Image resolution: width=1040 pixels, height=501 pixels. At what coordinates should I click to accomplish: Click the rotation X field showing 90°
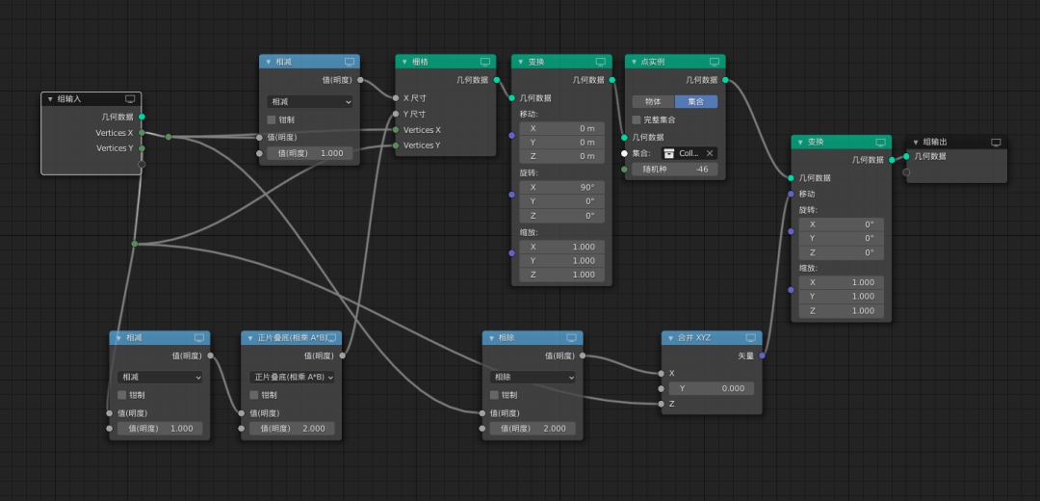561,187
